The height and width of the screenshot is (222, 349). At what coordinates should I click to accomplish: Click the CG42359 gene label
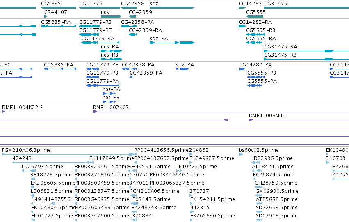tap(140, 12)
